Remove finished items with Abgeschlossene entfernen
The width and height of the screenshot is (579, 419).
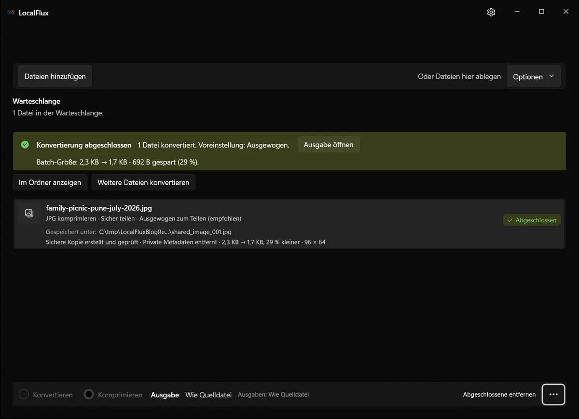pyautogui.click(x=499, y=394)
